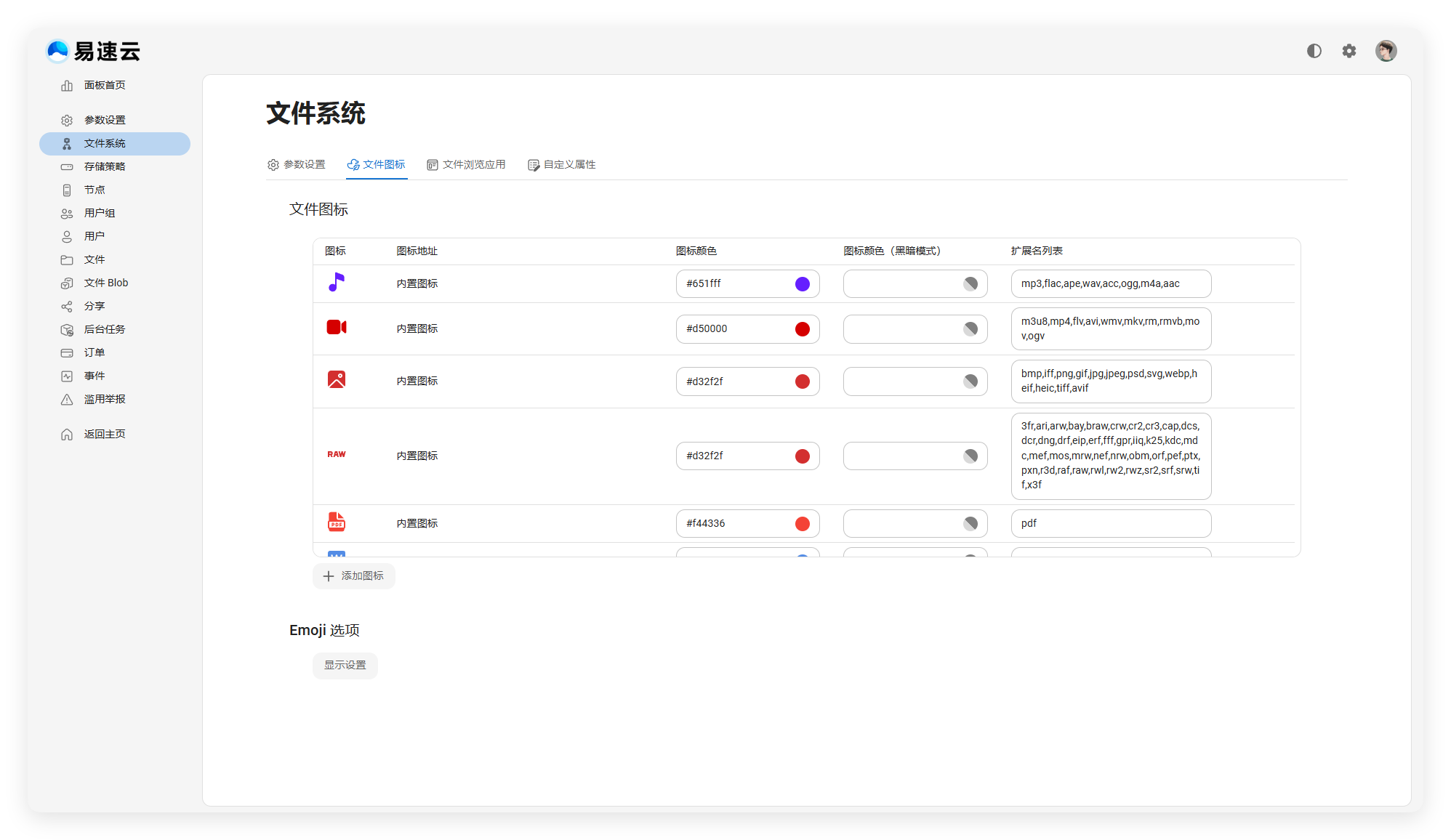Open user avatar menu

(1386, 51)
